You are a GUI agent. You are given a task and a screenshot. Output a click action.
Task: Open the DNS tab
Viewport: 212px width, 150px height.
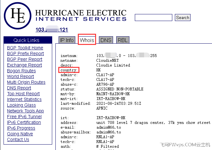point(106,40)
